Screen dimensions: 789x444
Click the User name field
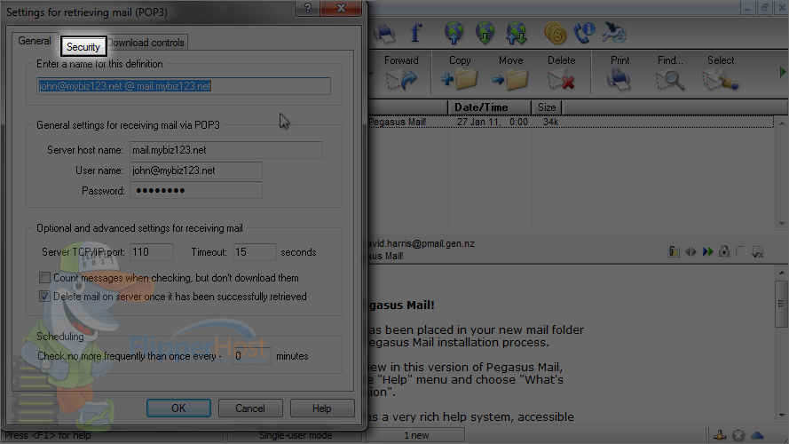pos(196,170)
